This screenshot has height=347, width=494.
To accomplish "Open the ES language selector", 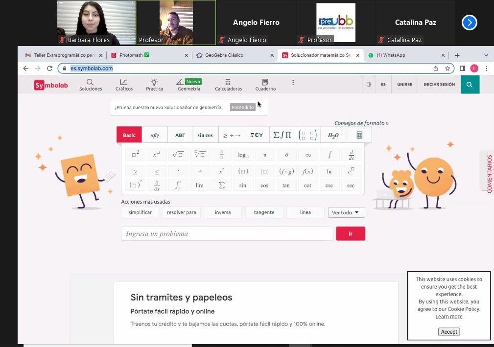I will tap(383, 85).
